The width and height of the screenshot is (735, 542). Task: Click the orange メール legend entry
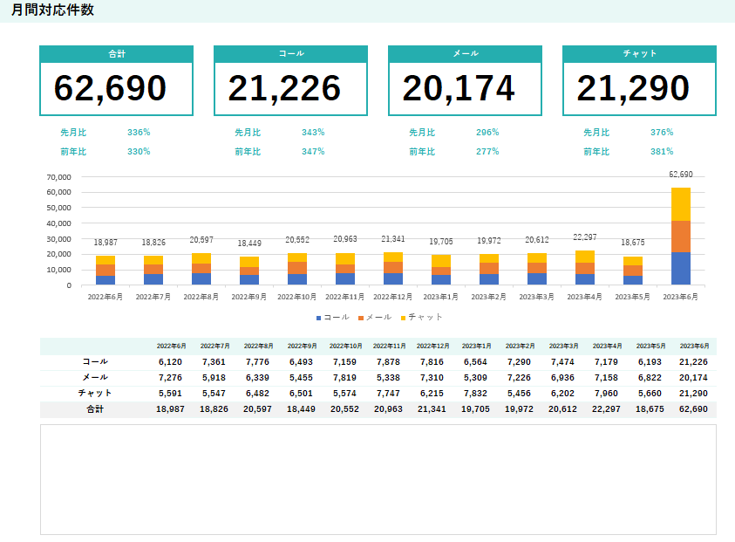(x=375, y=317)
